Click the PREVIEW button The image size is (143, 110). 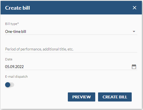click(x=81, y=97)
